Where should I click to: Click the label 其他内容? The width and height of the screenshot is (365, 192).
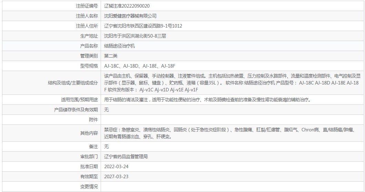[x=89, y=133]
